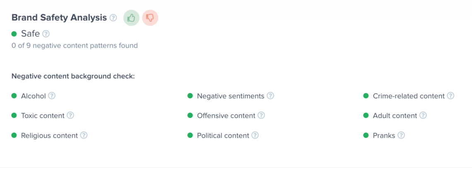The width and height of the screenshot is (472, 170).
Task: Open Political content help icon
Action: pyautogui.click(x=255, y=135)
